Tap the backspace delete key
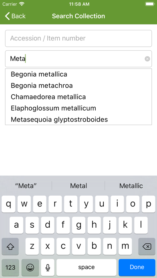Image resolution: width=157 pixels, height=278 pixels. coord(147,246)
